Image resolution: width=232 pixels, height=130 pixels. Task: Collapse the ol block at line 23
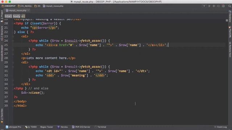13,36
